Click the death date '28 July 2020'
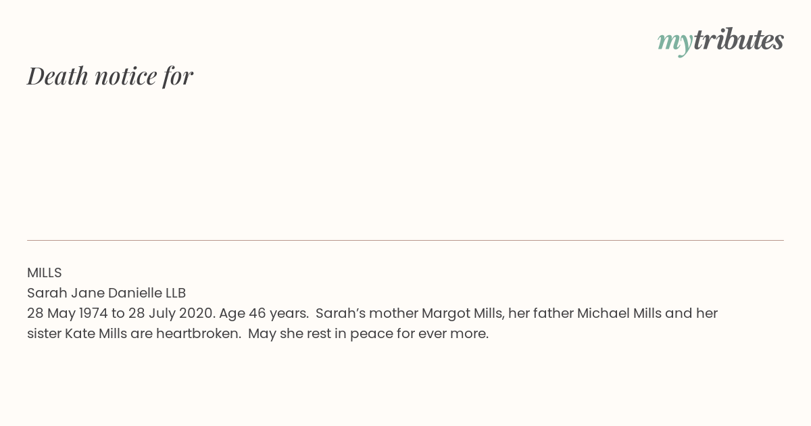The height and width of the screenshot is (426, 811). pyautogui.click(x=171, y=313)
